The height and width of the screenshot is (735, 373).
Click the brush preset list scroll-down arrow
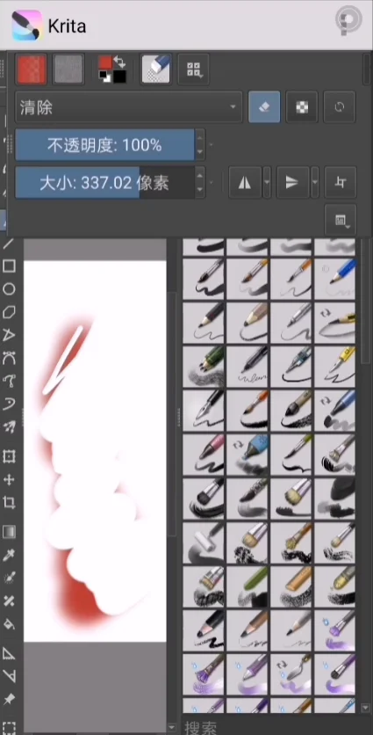[365, 707]
